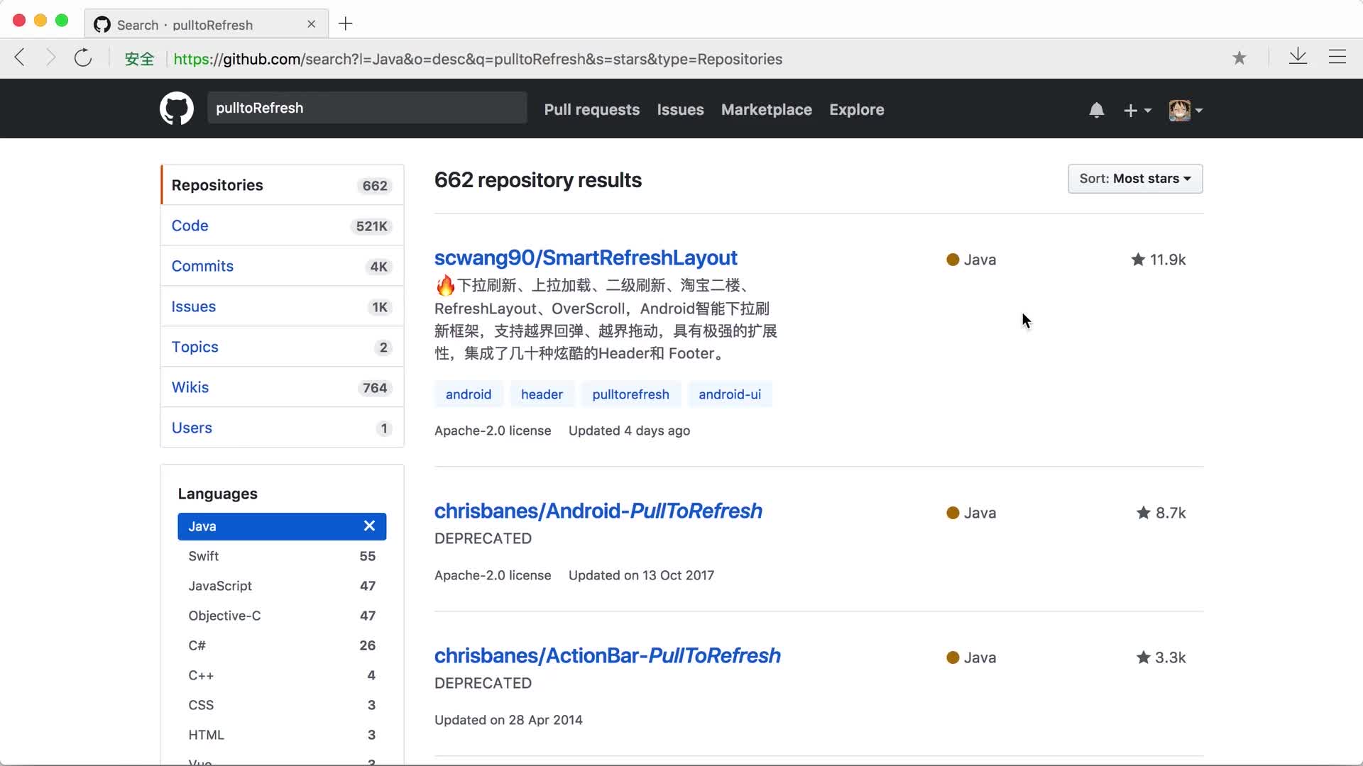Open the notifications bell
Viewport: 1363px width, 766px height.
(1096, 110)
